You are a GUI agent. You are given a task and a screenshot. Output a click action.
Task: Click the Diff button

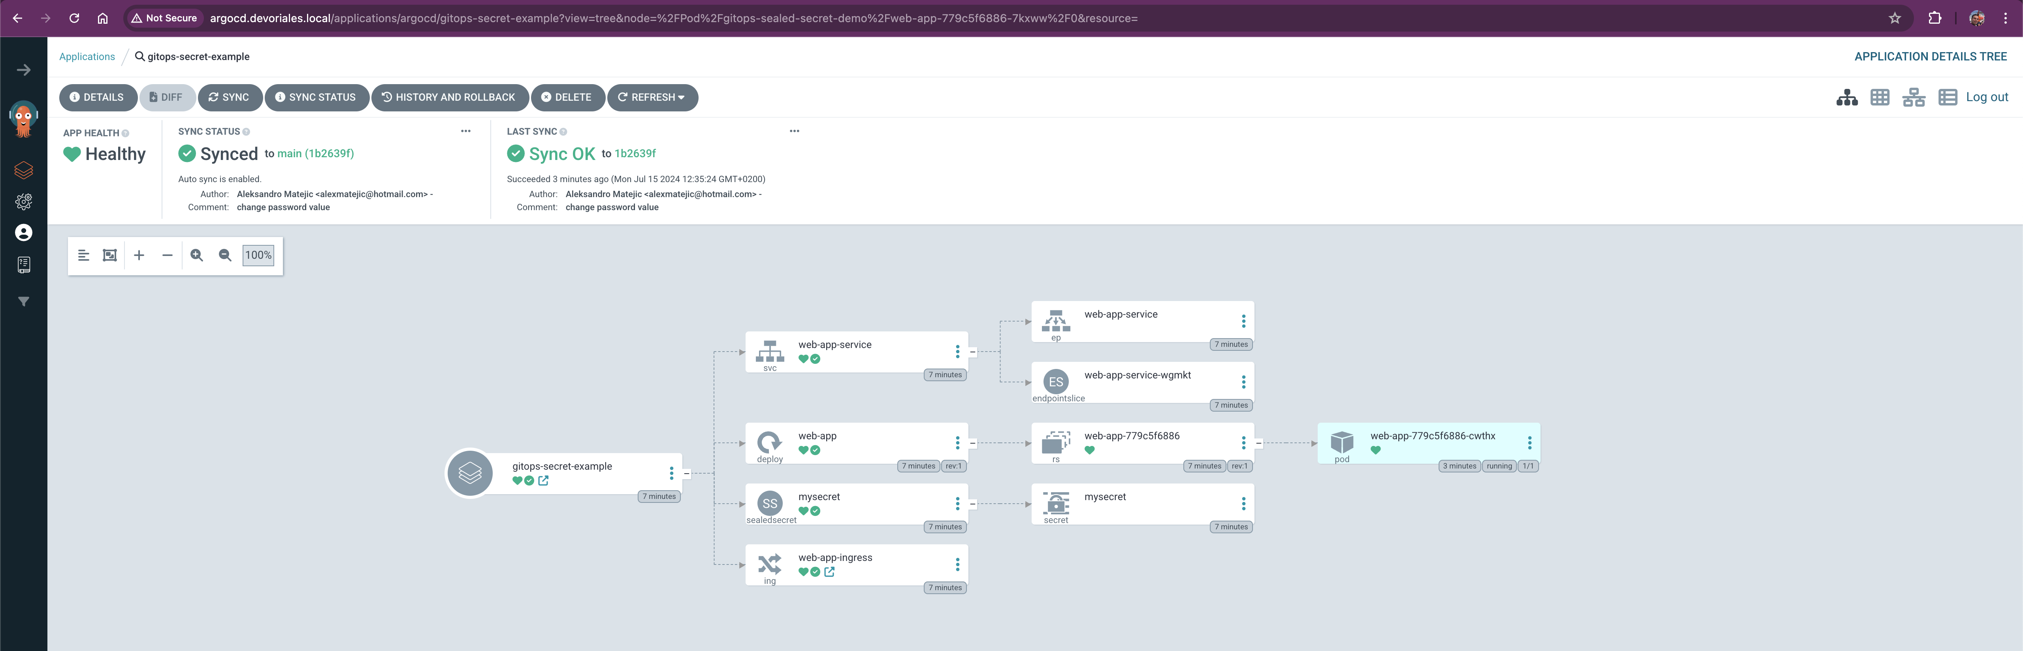pyautogui.click(x=166, y=98)
